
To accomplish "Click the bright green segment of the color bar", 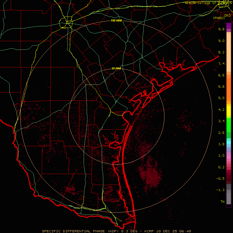I will pos(229,125).
